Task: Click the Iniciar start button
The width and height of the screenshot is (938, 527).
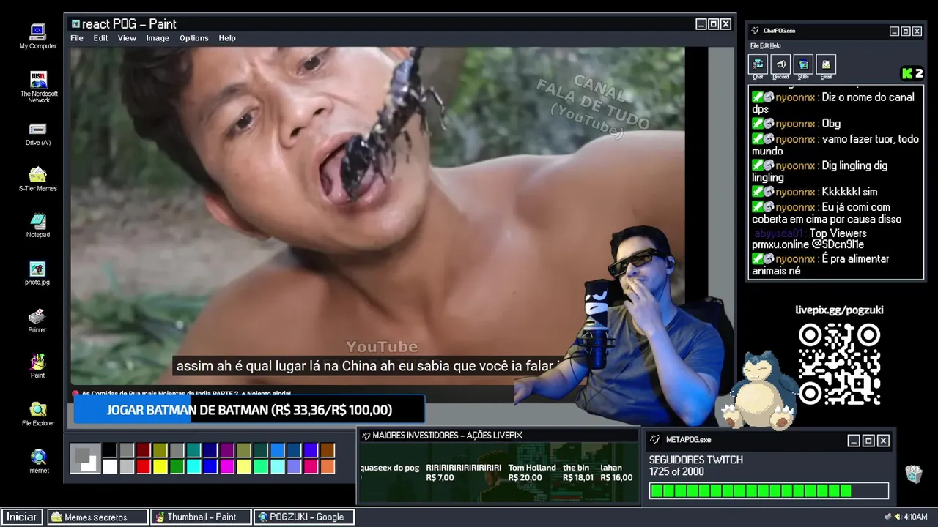Action: click(x=22, y=517)
